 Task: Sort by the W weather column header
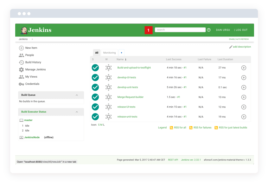click(106, 59)
